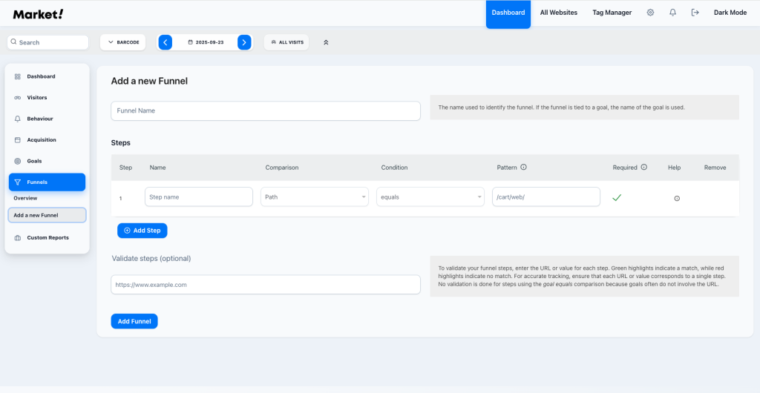Image resolution: width=760 pixels, height=393 pixels.
Task: Click the settings gear icon in header
Action: [x=650, y=13]
